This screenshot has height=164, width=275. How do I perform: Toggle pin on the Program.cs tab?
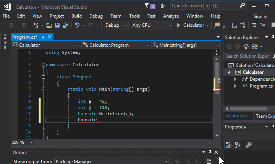tap(42, 37)
